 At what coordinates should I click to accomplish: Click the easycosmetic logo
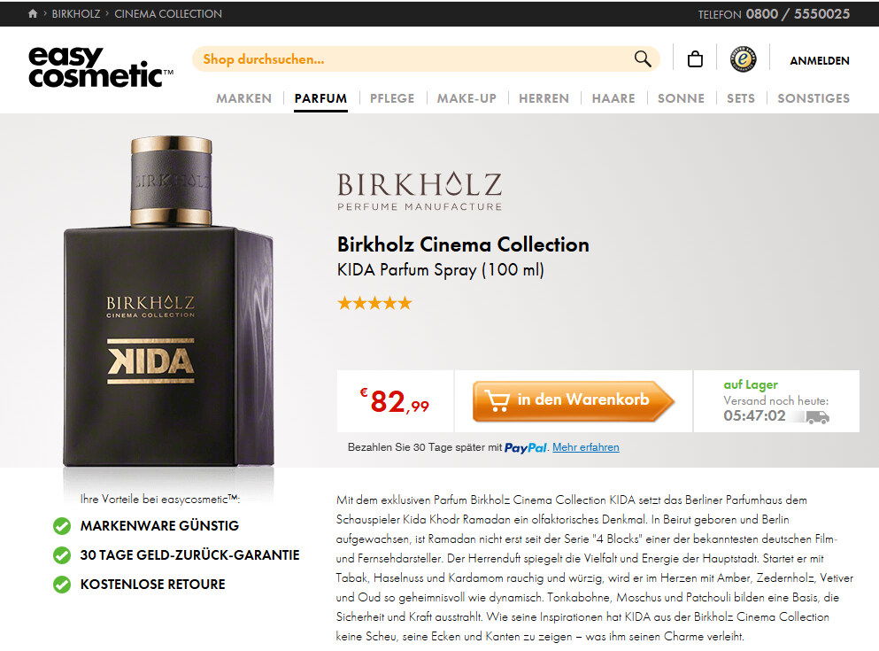101,68
